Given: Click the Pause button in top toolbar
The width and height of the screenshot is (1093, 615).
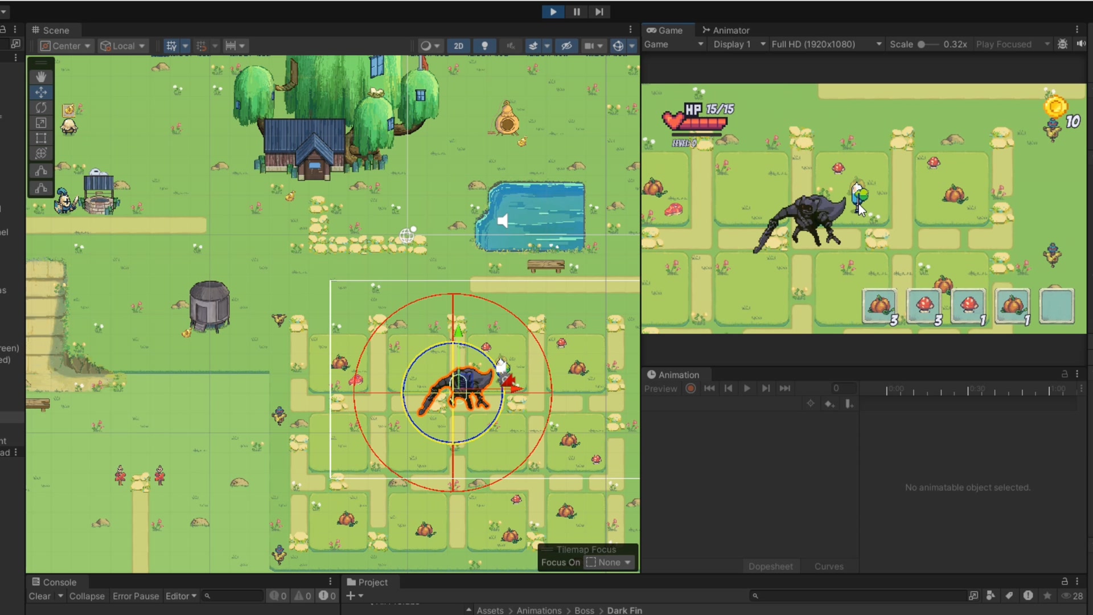Looking at the screenshot, I should [x=576, y=11].
